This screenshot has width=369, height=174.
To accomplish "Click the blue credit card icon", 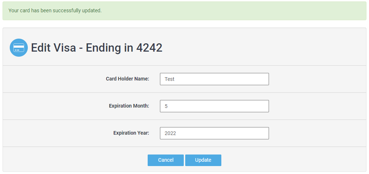I will point(19,48).
